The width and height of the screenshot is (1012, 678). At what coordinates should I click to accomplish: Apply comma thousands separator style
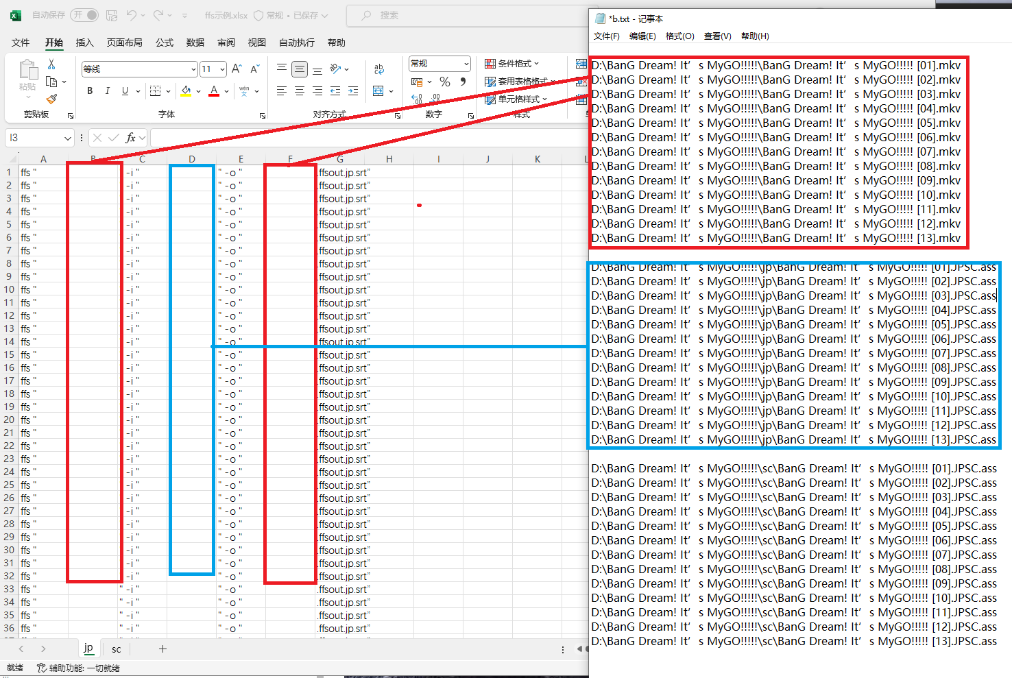pyautogui.click(x=462, y=82)
